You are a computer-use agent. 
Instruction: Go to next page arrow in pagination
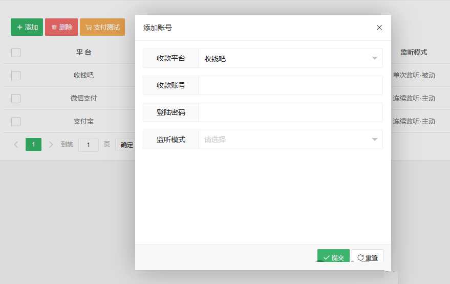coord(51,145)
